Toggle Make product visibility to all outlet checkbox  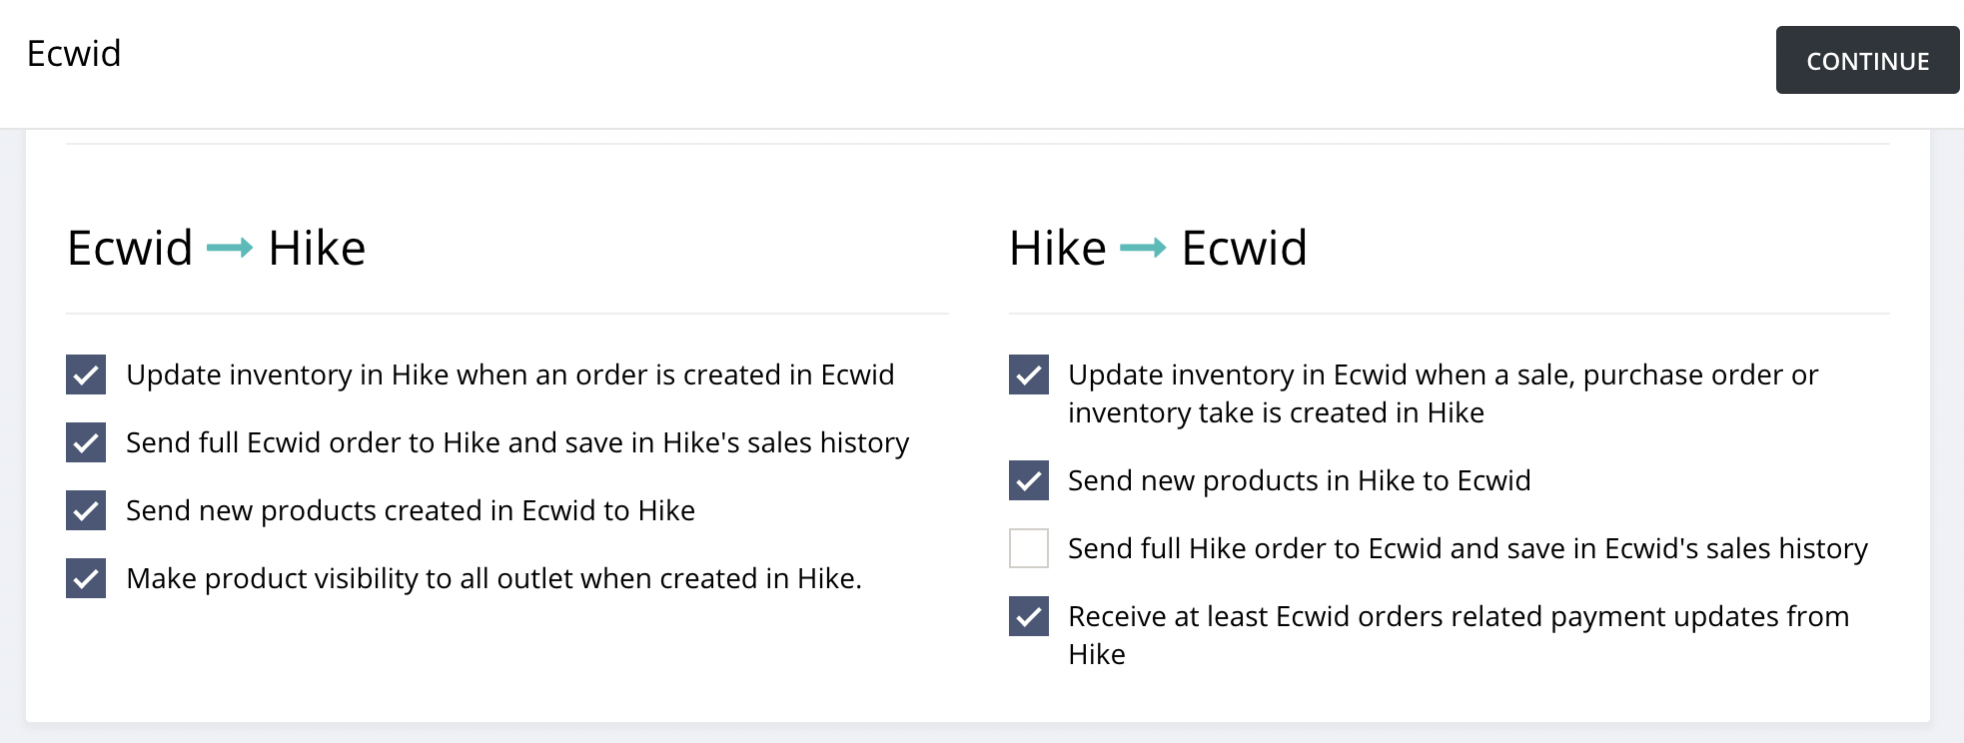[86, 578]
